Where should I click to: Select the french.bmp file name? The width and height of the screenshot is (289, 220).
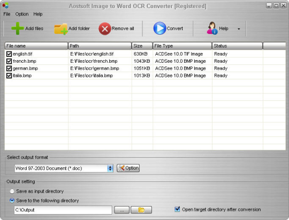pyautogui.click(x=25, y=61)
